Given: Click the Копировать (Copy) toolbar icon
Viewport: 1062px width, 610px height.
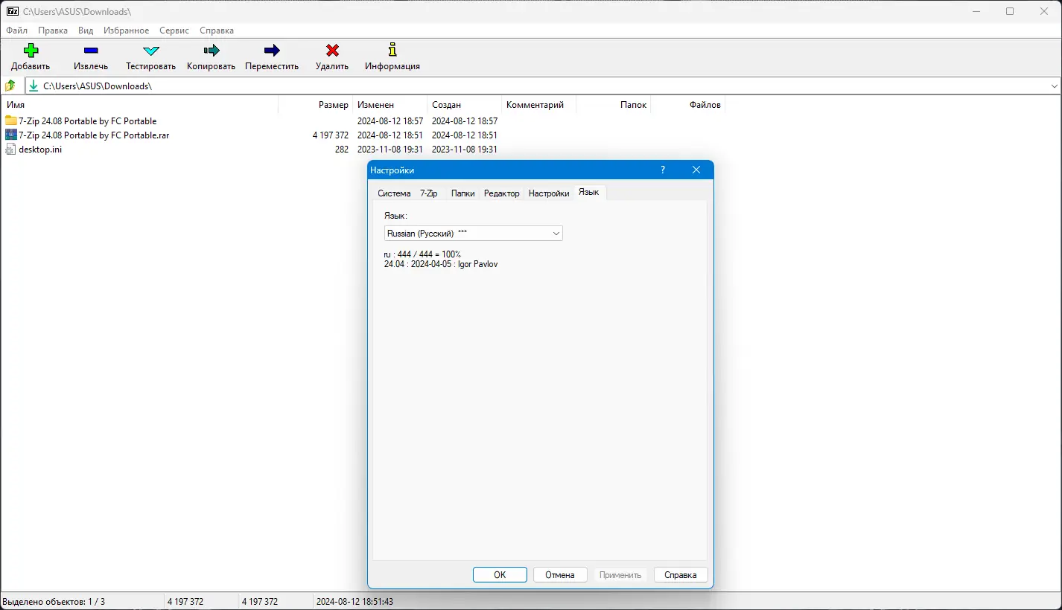Looking at the screenshot, I should [212, 51].
